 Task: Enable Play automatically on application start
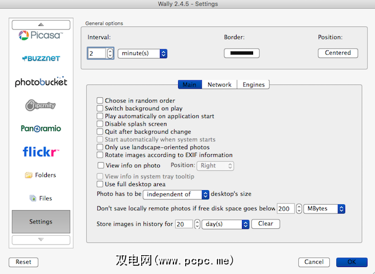(100, 116)
